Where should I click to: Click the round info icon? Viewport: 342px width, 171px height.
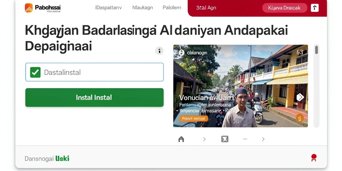159,51
